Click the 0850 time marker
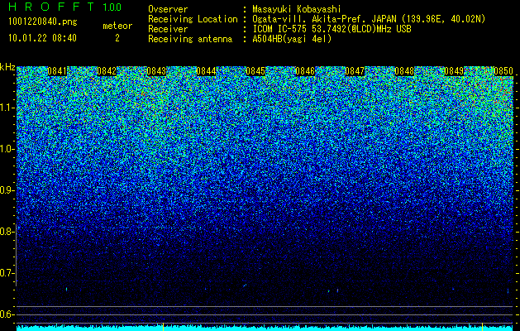The height and width of the screenshot is (331, 520). click(503, 71)
